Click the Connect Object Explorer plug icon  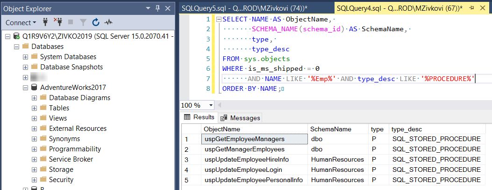45,22
